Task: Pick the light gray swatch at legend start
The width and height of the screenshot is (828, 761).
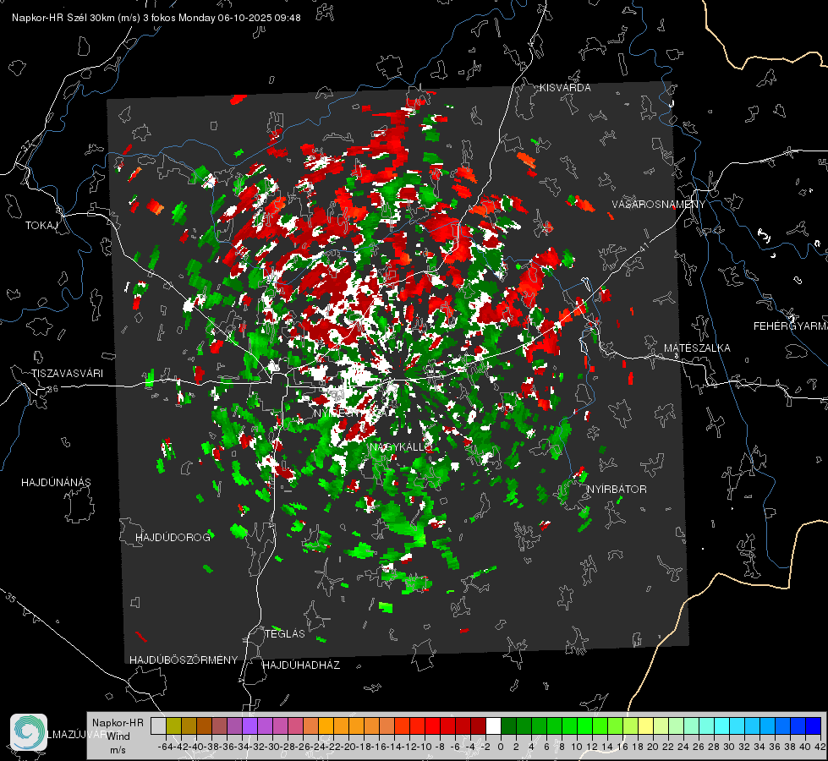Action: (x=158, y=725)
